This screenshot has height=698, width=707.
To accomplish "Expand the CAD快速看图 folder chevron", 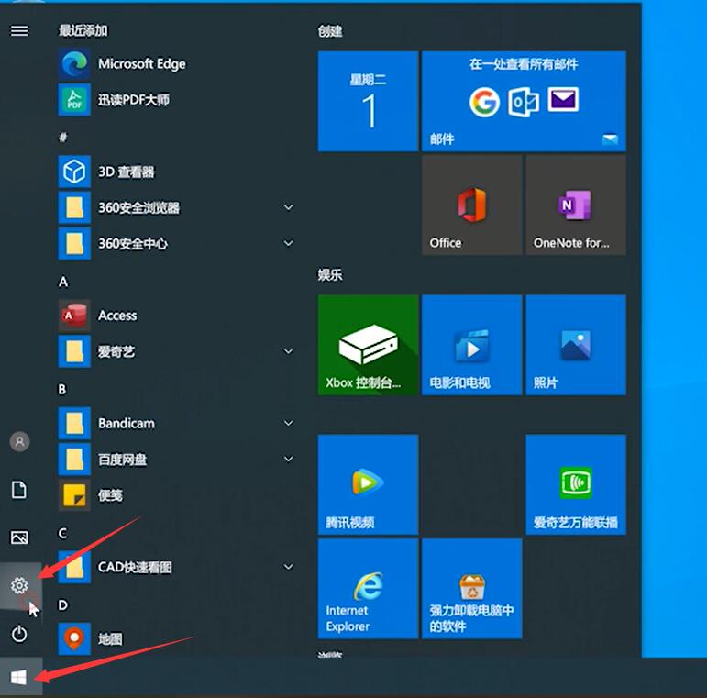I will (289, 567).
